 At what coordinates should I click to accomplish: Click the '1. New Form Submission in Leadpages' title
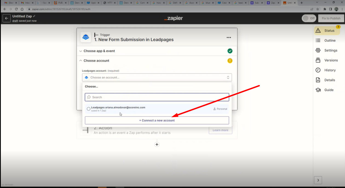[x=134, y=39]
